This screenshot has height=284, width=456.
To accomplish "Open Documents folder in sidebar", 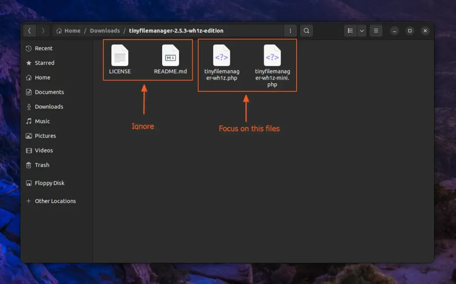I will point(49,92).
